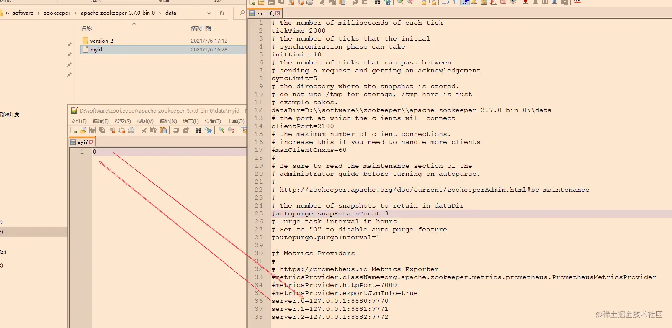Viewport: 672px width, 328px height.
Task: Open 编辑(E) menu in myid window
Action: [100, 121]
